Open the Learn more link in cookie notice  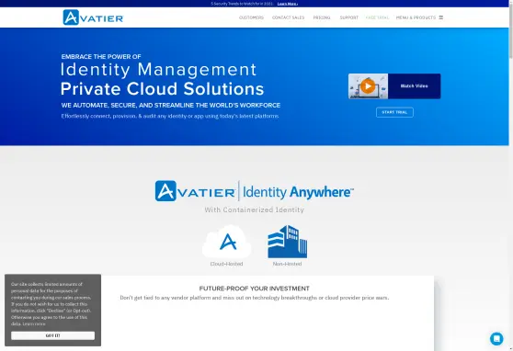click(x=34, y=323)
